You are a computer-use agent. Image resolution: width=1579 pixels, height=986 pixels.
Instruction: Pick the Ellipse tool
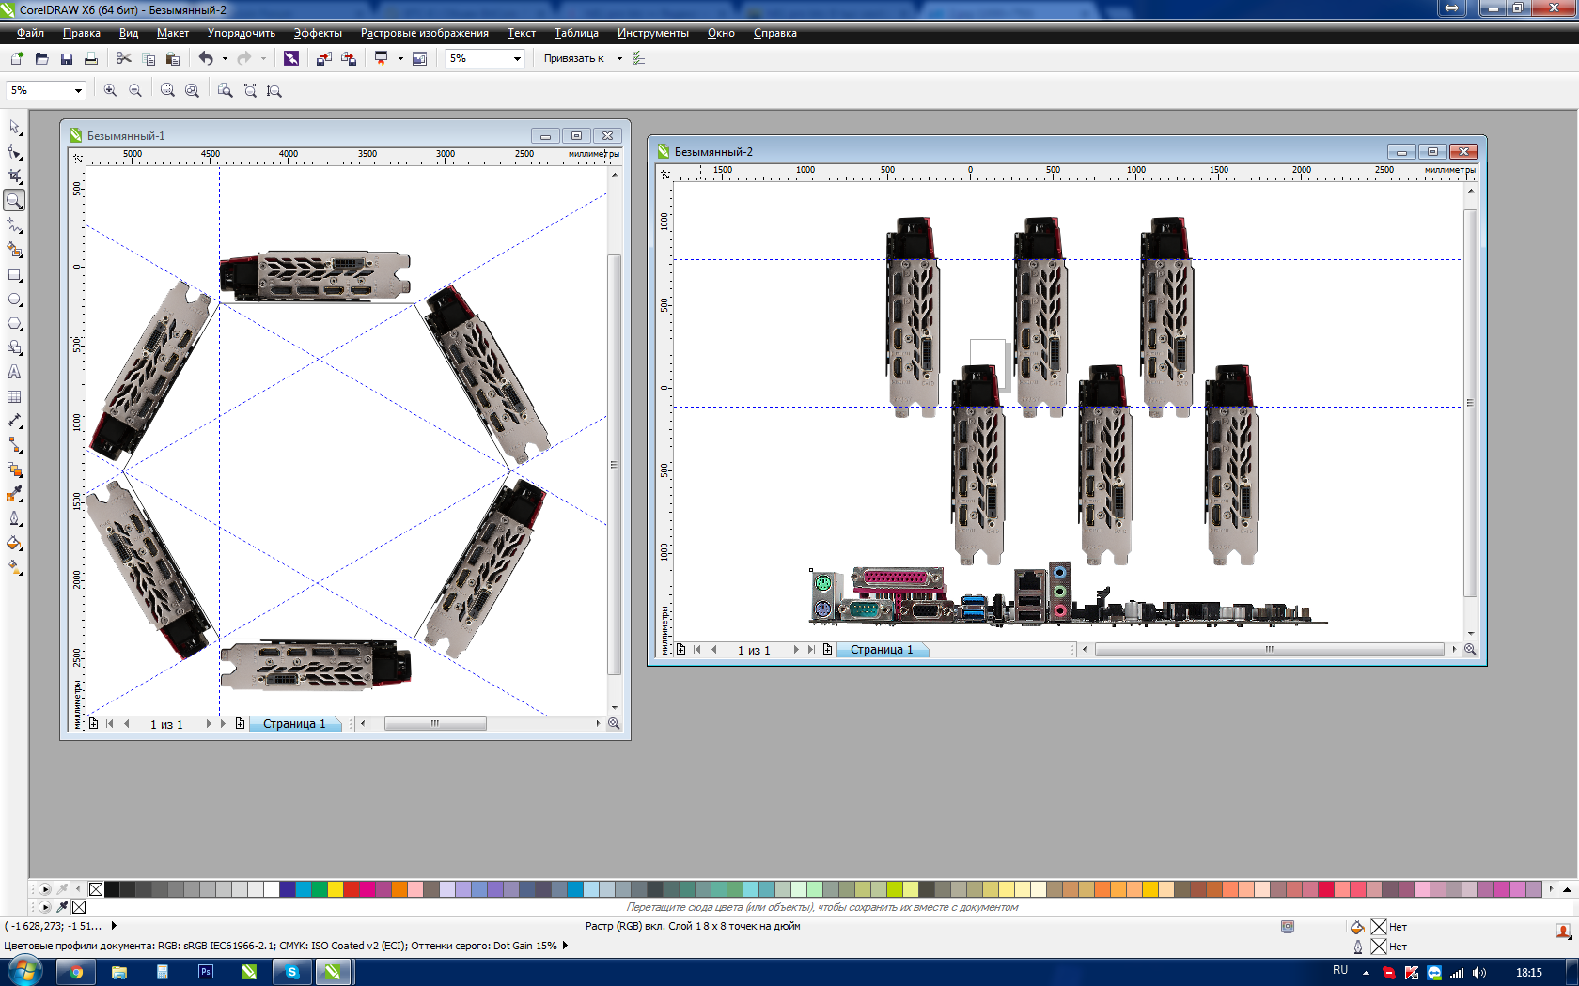click(x=14, y=300)
